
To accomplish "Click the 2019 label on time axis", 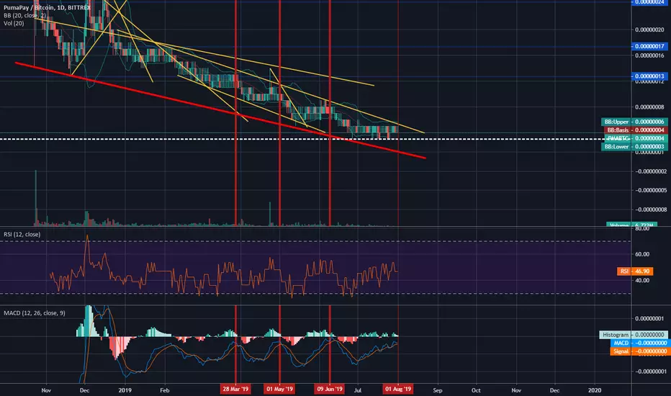I will click(x=125, y=390).
